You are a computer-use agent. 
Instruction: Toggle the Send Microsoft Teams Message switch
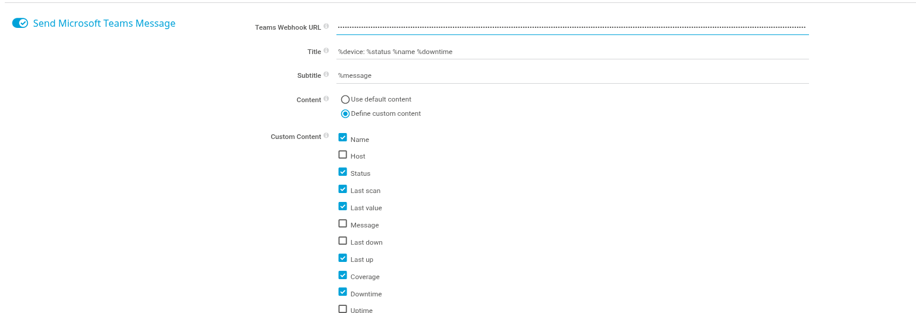[20, 23]
